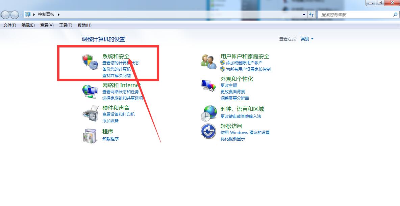This screenshot has width=400, height=206.
Task: Click the Clock, Language and Region globe icon
Action: [209, 113]
